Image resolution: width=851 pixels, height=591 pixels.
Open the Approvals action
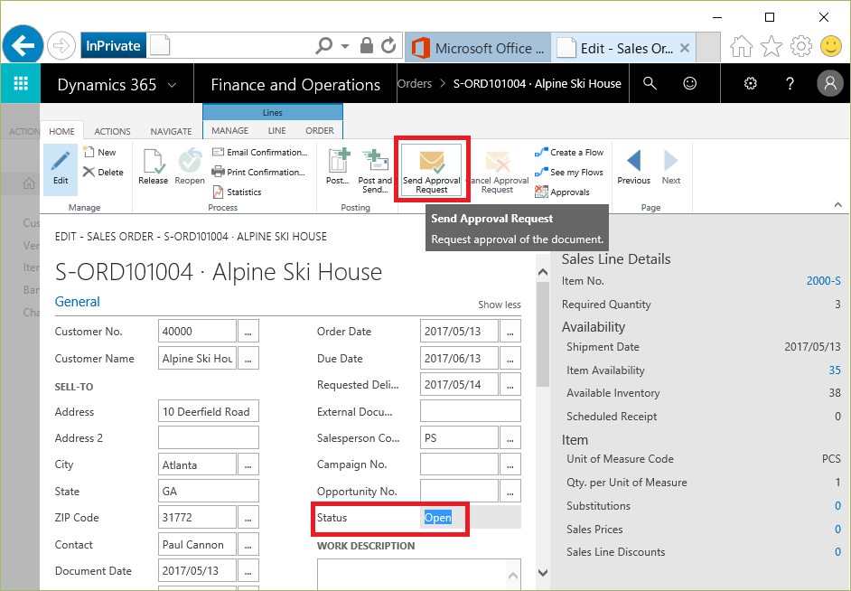pos(562,192)
